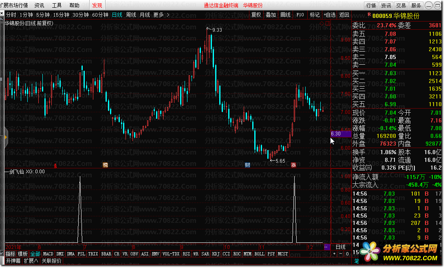
Task: Click the '000059 华锦股份' stock title
Action: coord(396,16)
